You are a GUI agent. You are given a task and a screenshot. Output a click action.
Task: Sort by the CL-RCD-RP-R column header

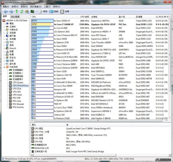(x=162, y=17)
